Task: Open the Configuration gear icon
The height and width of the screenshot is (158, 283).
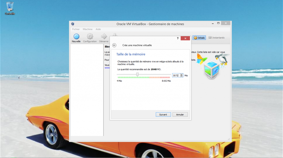Action: click(90, 37)
